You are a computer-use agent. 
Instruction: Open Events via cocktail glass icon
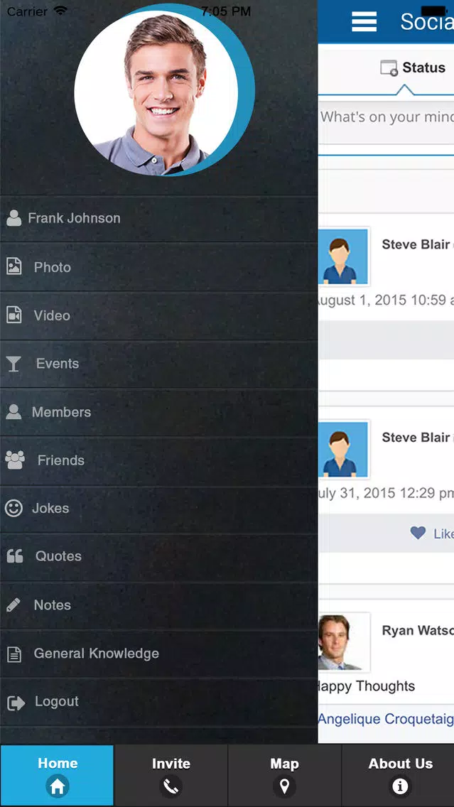point(13,363)
